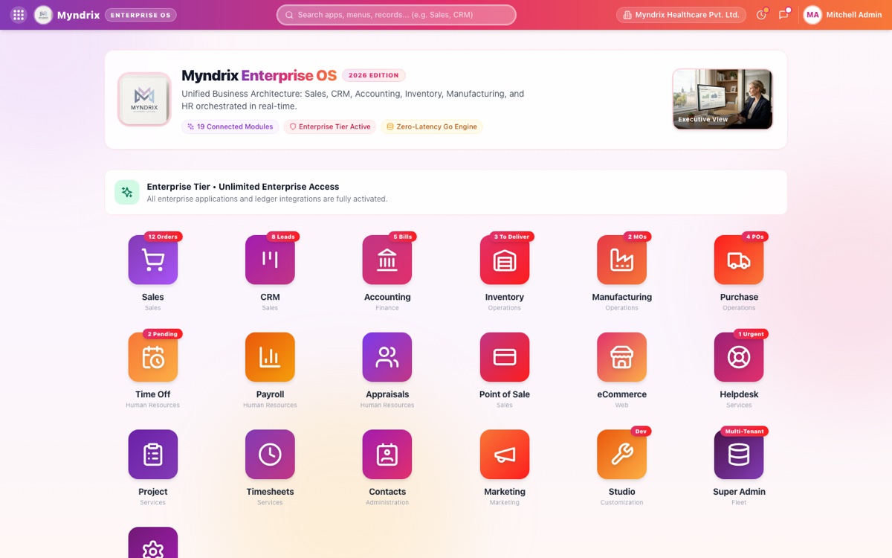Launch the Payroll app
Viewport: 892px width, 558px height.
tap(270, 357)
